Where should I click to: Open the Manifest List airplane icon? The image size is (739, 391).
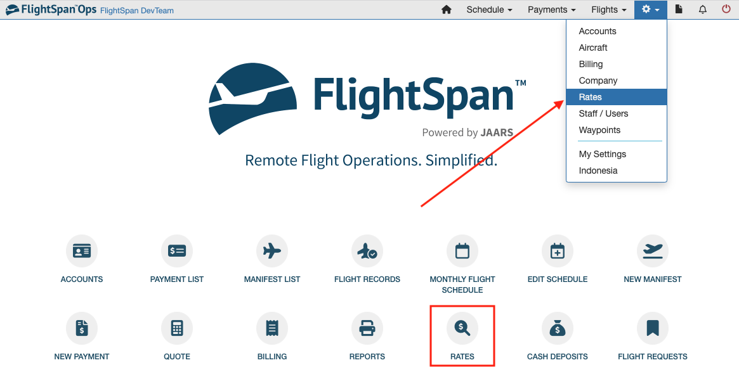(x=271, y=250)
